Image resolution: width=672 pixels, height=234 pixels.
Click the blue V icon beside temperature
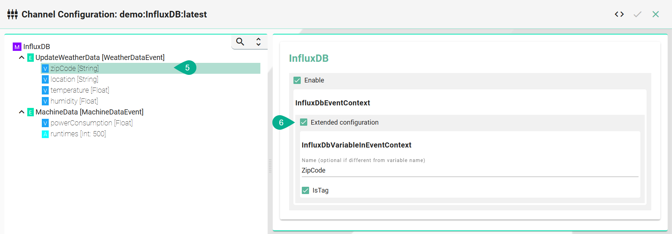coord(45,90)
